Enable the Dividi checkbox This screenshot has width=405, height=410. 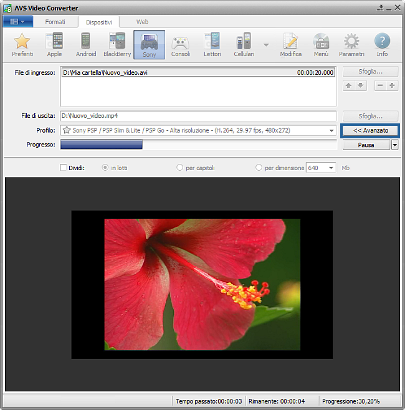pyautogui.click(x=64, y=168)
